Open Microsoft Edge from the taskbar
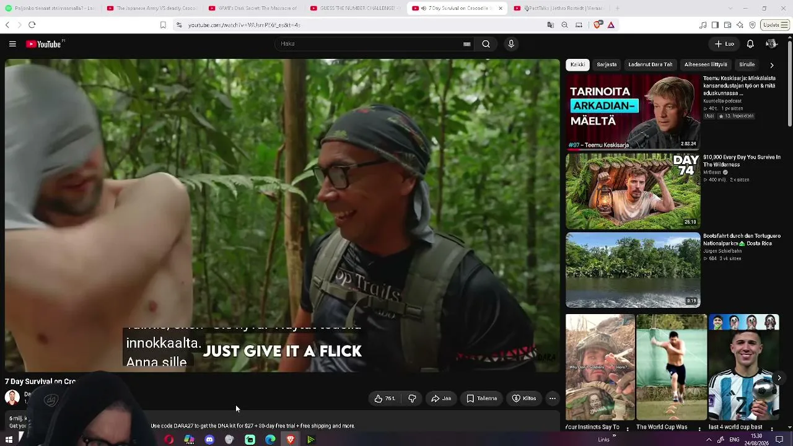Screen dimensions: 793x446 click(x=270, y=439)
